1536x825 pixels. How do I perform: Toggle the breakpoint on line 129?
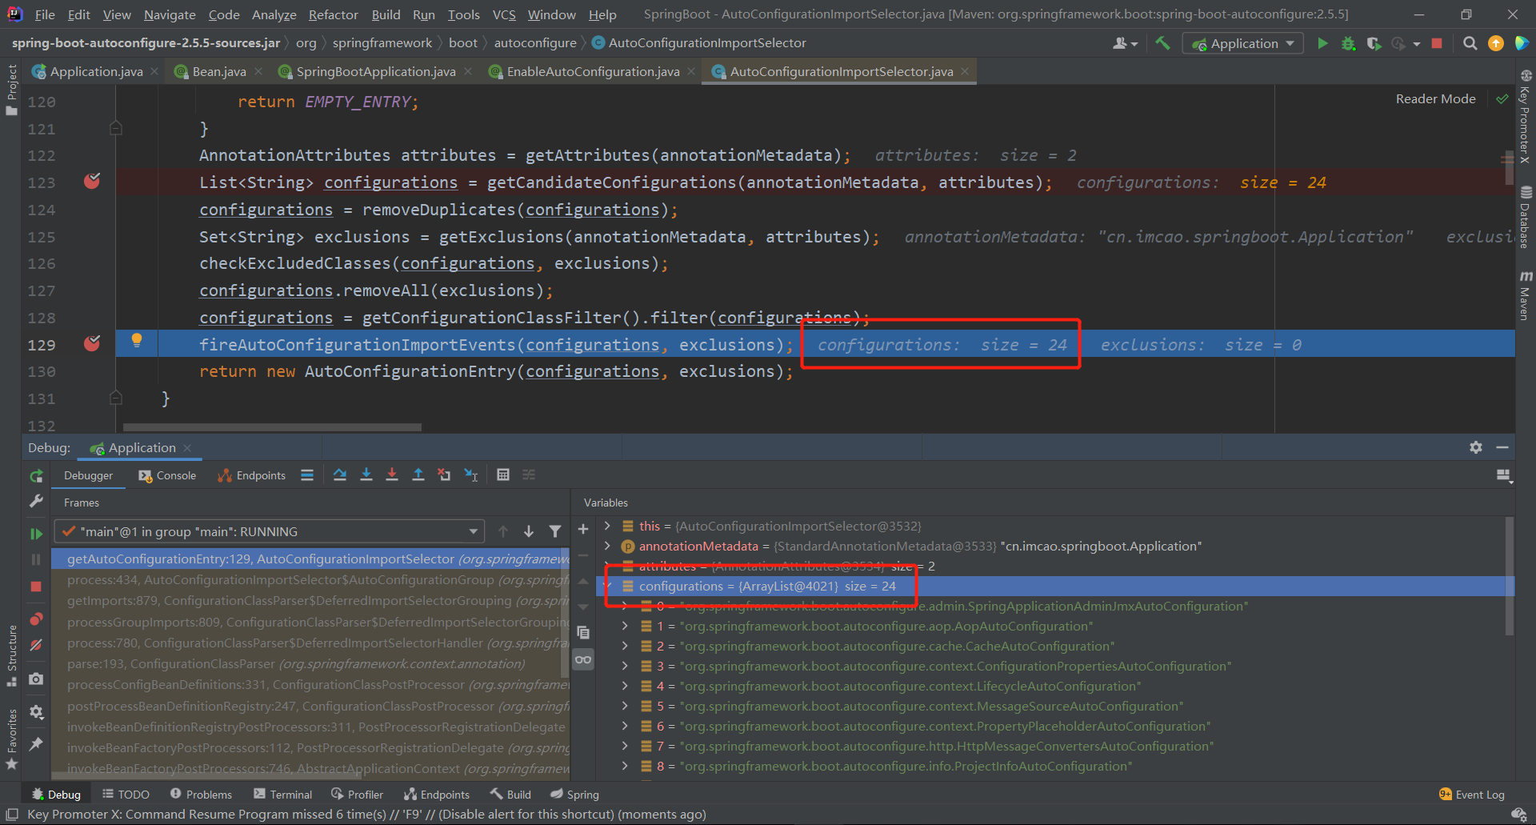pyautogui.click(x=92, y=344)
